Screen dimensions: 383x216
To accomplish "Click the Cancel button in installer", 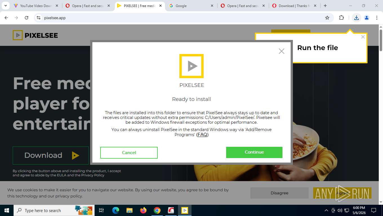I will point(129,152).
